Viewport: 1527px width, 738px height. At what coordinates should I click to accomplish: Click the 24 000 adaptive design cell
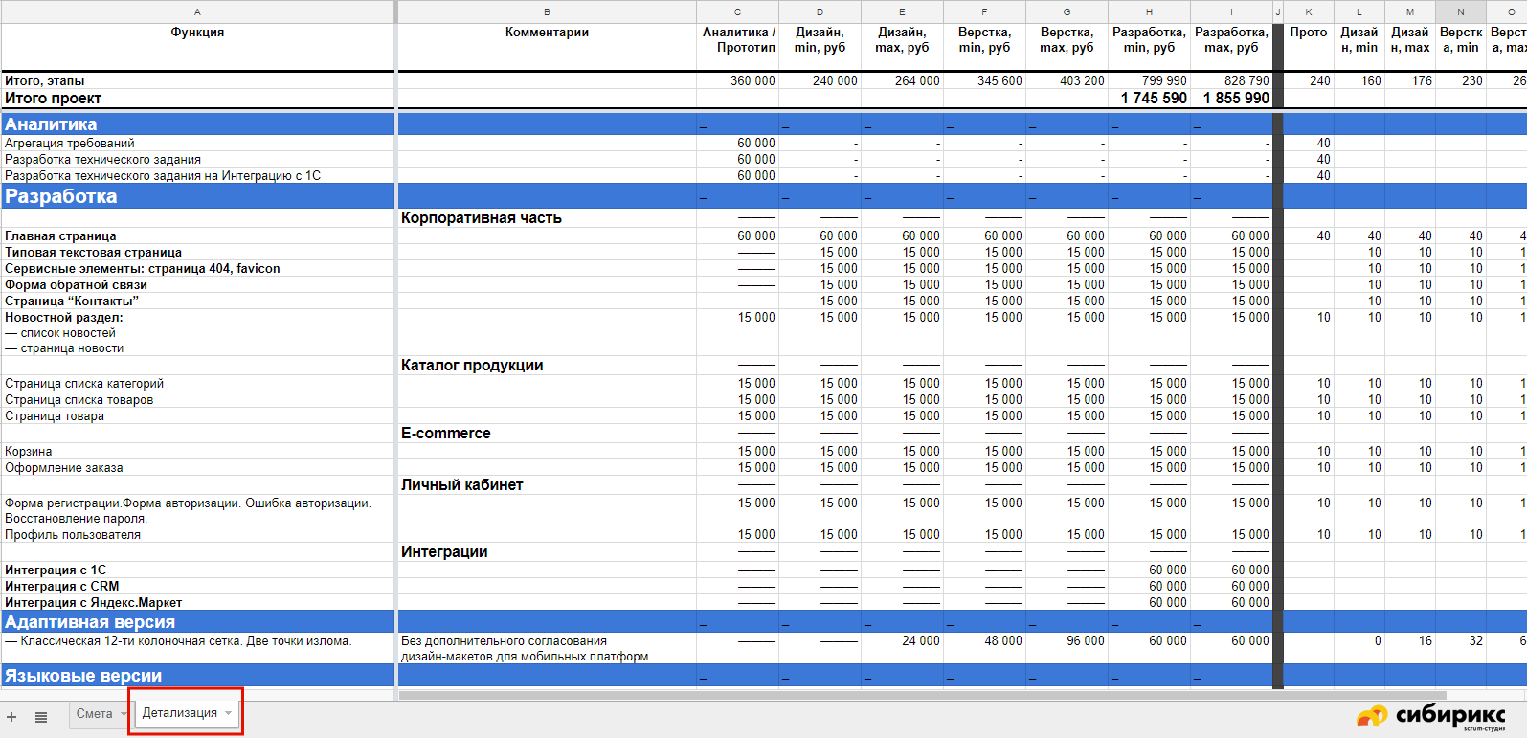click(902, 648)
